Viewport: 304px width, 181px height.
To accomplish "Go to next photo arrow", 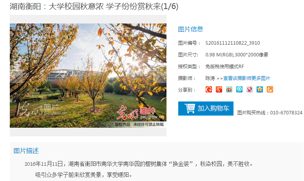I will [x=160, y=76].
